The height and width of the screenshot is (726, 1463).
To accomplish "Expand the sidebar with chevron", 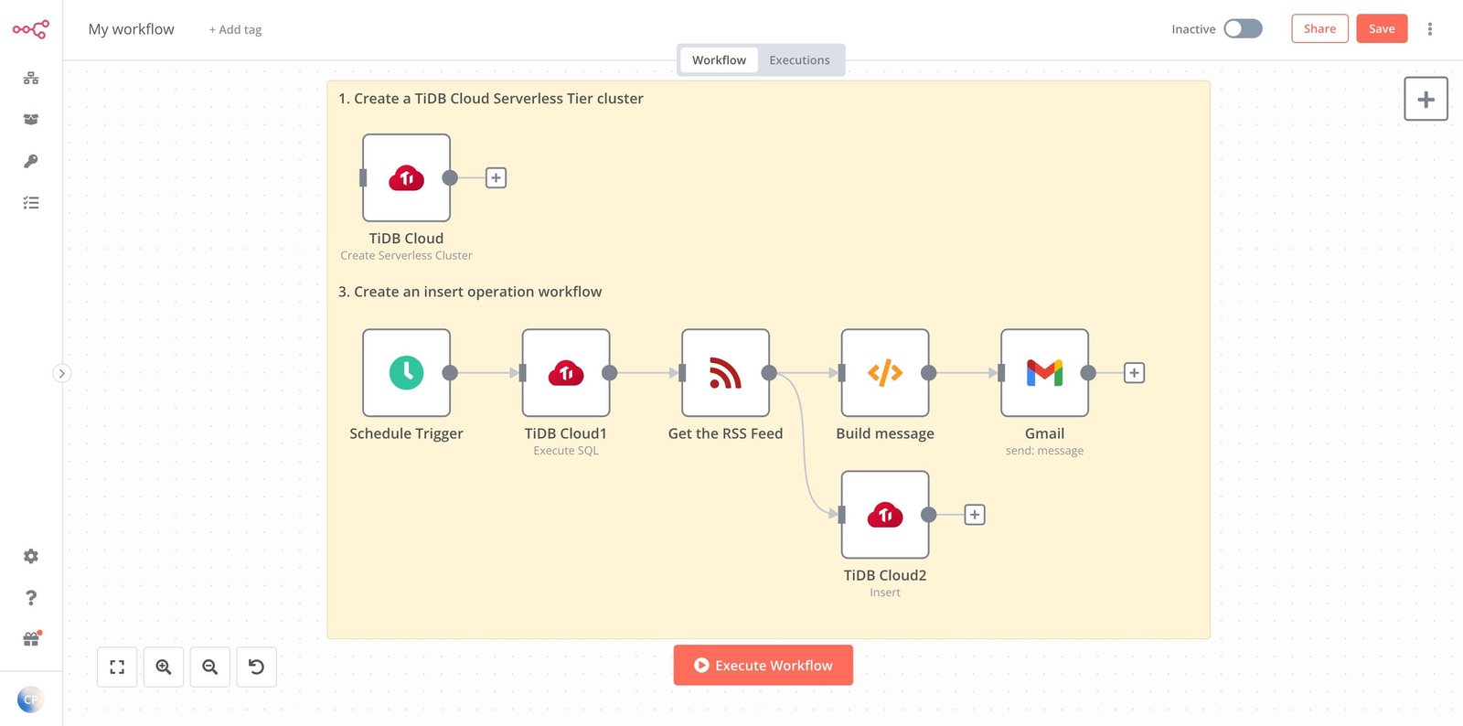I will click(61, 373).
